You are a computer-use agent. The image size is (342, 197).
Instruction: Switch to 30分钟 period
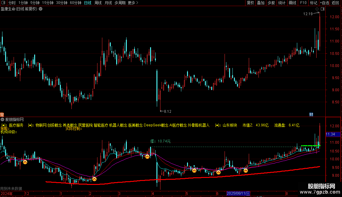coord(62,3)
